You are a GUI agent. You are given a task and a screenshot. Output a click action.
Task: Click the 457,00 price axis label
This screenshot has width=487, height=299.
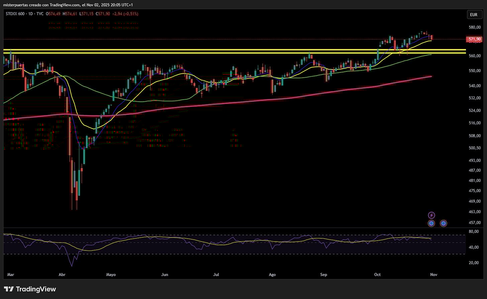click(475, 222)
